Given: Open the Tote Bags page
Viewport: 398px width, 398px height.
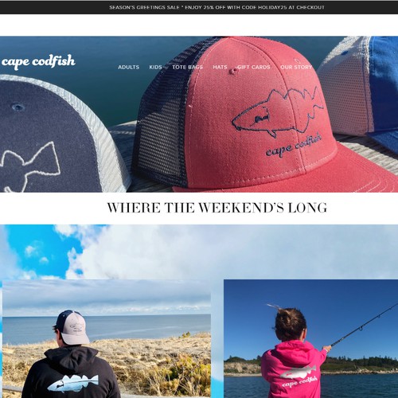Looking at the screenshot, I should 187,67.
